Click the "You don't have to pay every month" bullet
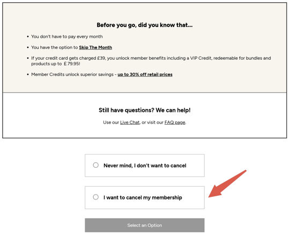The height and width of the screenshot is (235, 289). [x=66, y=37]
